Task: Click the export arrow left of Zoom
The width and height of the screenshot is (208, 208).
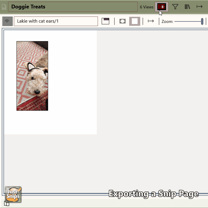Action: pyautogui.click(x=151, y=21)
